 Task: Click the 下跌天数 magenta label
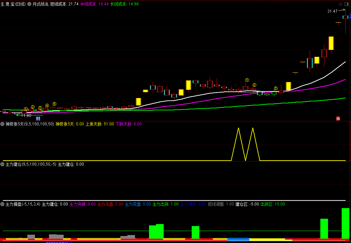[x=124, y=124]
